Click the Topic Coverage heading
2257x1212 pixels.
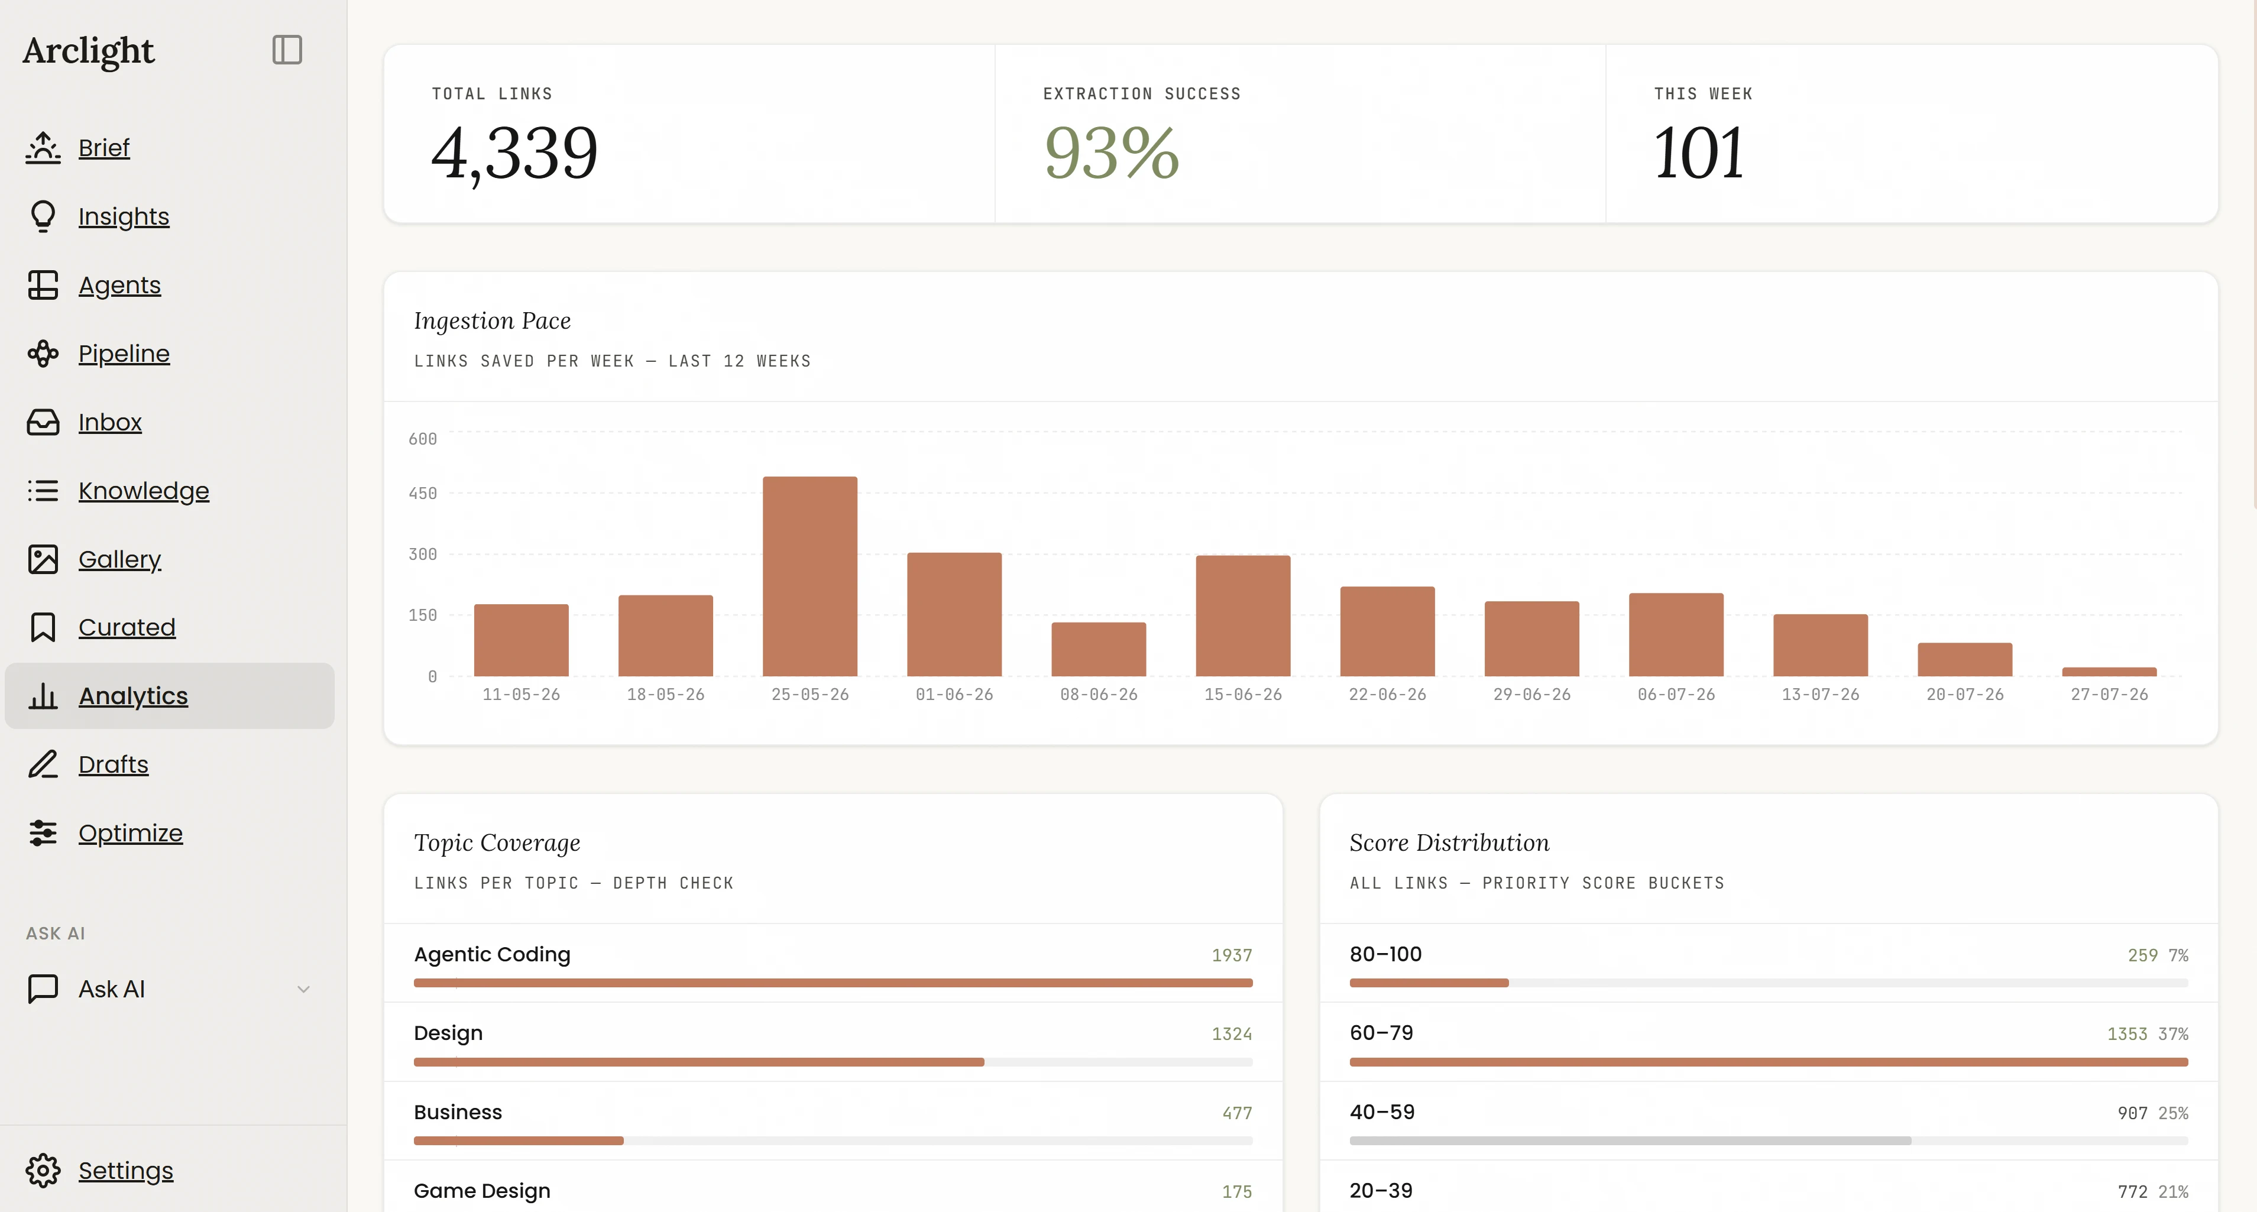(497, 842)
